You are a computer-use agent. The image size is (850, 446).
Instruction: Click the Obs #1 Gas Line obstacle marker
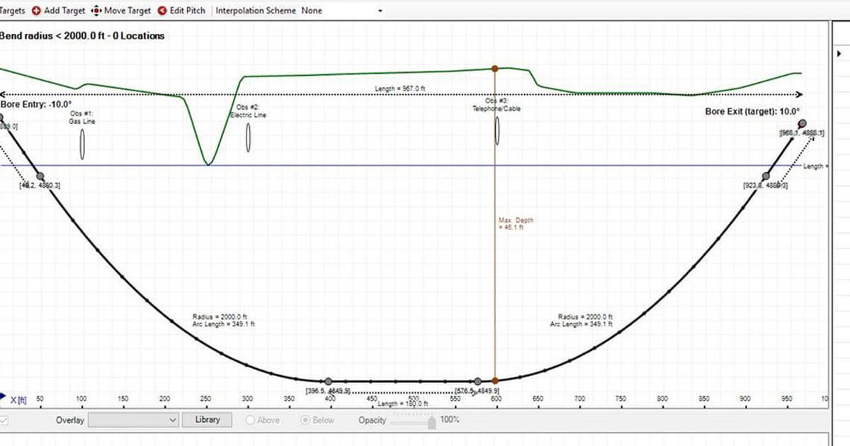click(x=82, y=144)
